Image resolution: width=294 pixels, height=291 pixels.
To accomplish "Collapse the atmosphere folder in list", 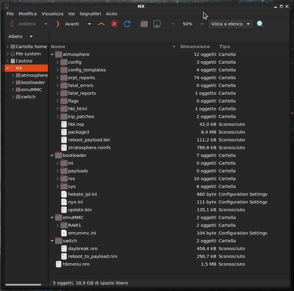I will coord(52,54).
